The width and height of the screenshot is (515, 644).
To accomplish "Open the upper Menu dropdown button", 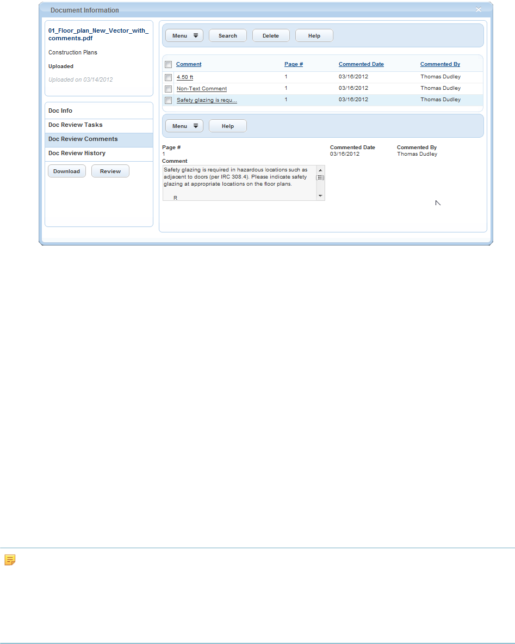I will [x=184, y=36].
